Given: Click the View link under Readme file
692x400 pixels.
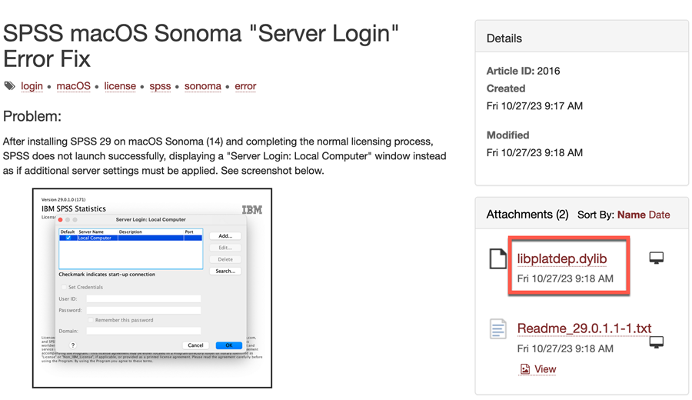Looking at the screenshot, I should click(545, 369).
